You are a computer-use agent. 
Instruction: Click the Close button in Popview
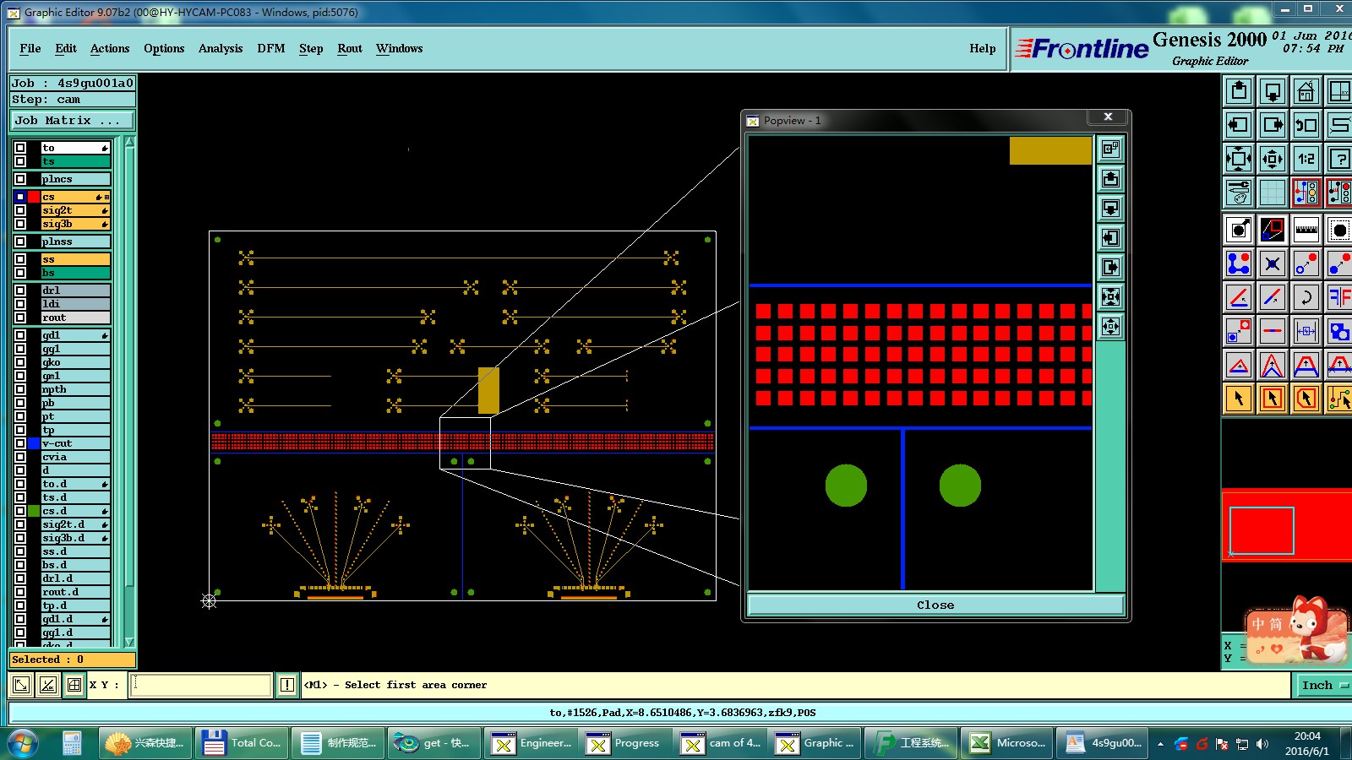935,605
